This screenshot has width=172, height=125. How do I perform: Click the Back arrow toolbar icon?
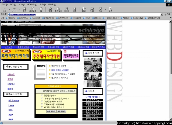[x=4, y=10]
